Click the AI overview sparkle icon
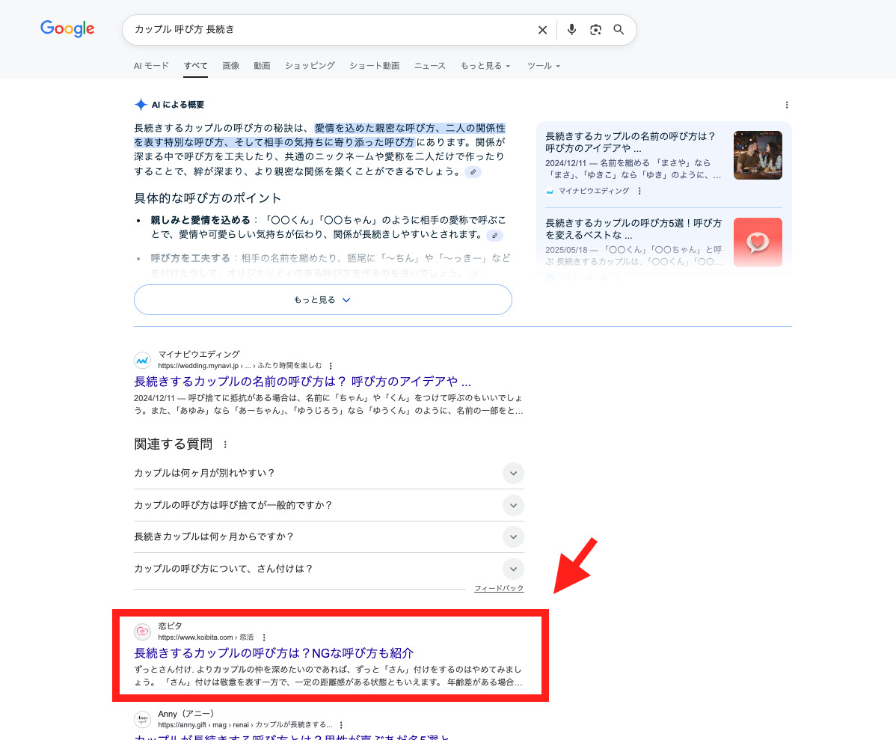The image size is (896, 740). 141,105
